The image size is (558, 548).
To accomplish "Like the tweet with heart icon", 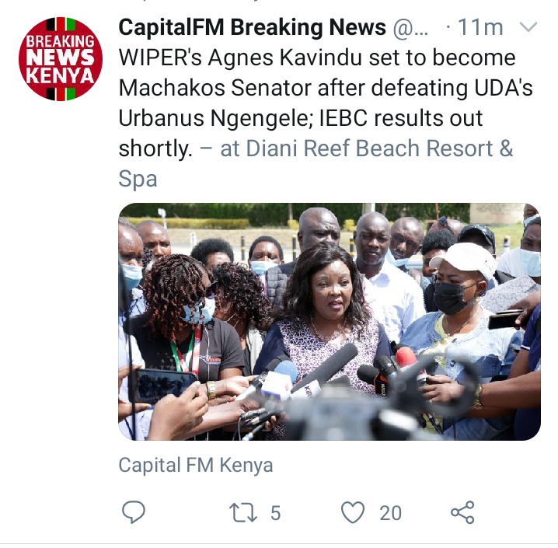I will pos(353,513).
